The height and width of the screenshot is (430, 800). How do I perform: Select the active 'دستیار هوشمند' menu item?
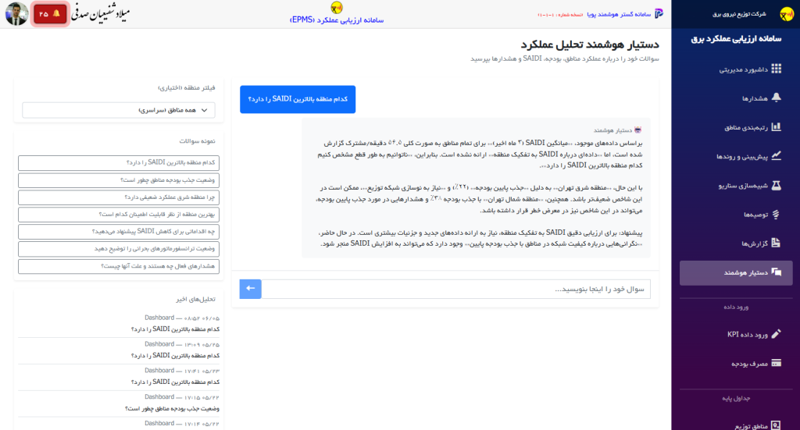pos(736,272)
